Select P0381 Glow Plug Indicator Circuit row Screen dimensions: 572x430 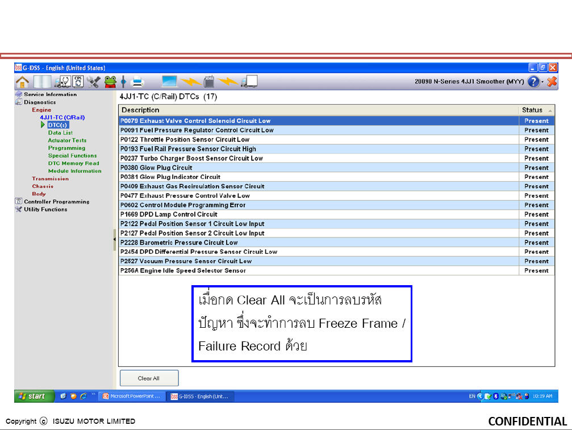tap(336, 177)
